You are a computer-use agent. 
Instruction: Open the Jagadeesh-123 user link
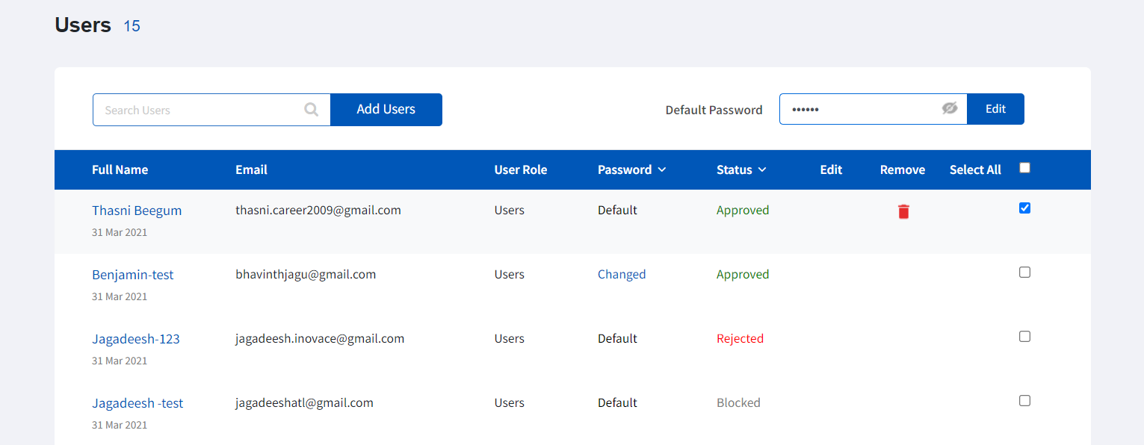(136, 339)
